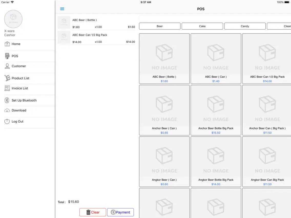Open POS menu entry
The height and width of the screenshot is (218, 291).
[x=30, y=56]
